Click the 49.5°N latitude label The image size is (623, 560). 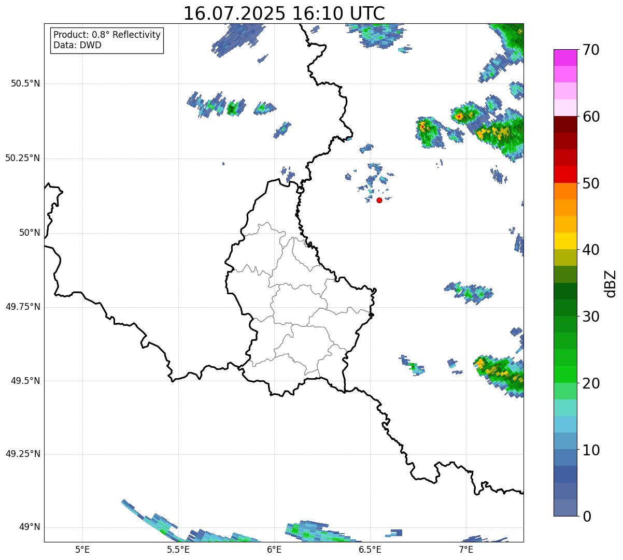pyautogui.click(x=25, y=381)
